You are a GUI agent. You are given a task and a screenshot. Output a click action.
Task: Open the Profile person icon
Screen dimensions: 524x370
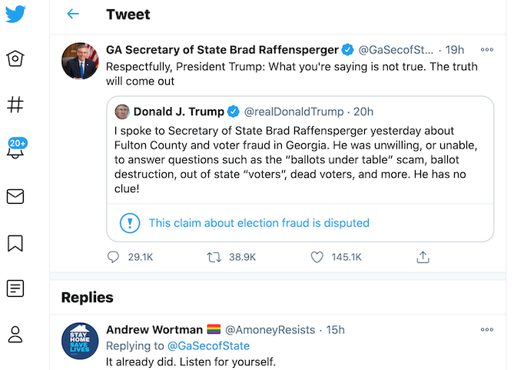pos(15,335)
